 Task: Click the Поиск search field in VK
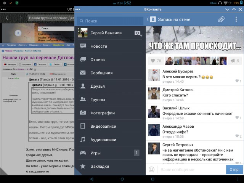(x=110, y=21)
